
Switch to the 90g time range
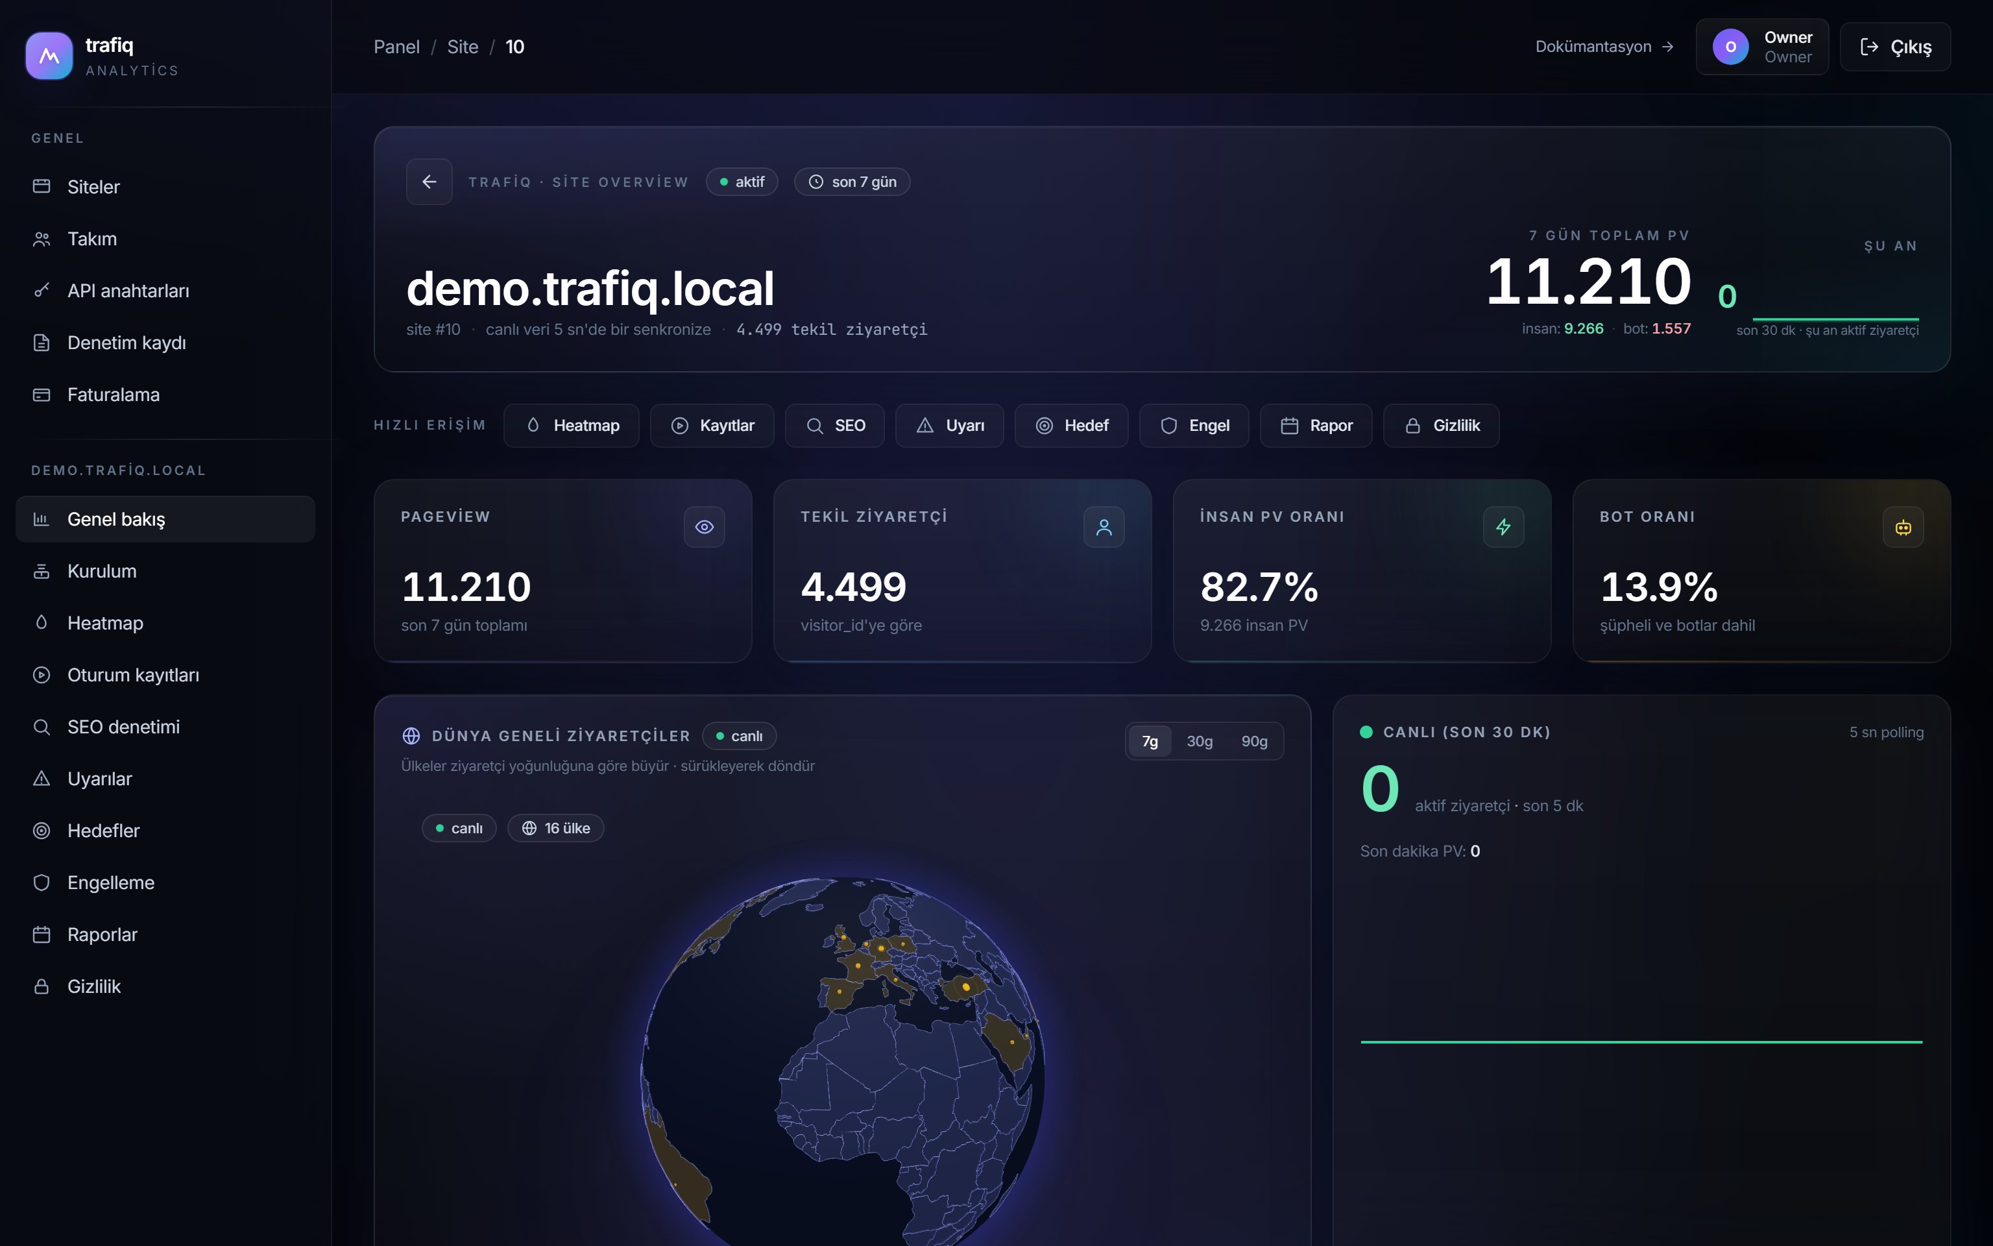click(x=1254, y=741)
